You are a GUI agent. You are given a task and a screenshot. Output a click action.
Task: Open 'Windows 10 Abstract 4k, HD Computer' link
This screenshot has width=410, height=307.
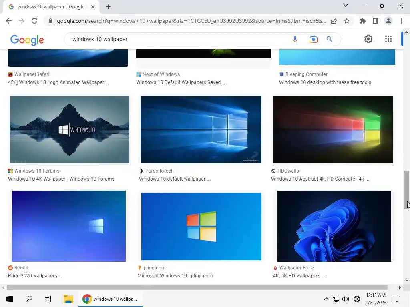tap(320, 179)
